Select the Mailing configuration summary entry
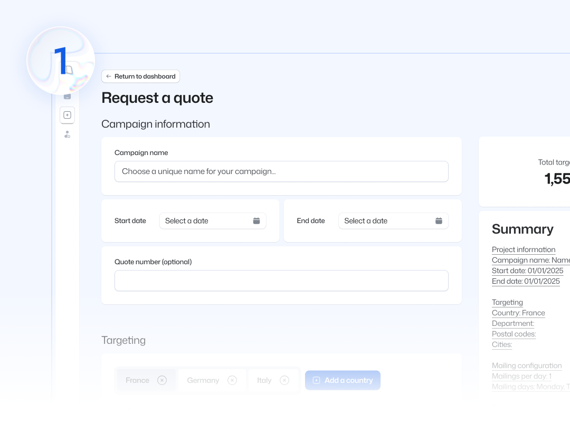This screenshot has height=443, width=570. coord(527,365)
